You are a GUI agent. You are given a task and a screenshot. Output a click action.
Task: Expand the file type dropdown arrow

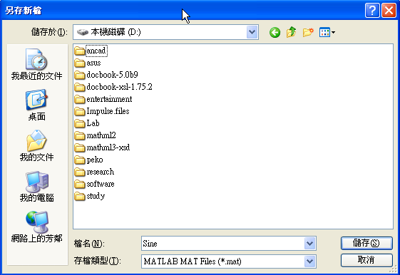point(309,261)
